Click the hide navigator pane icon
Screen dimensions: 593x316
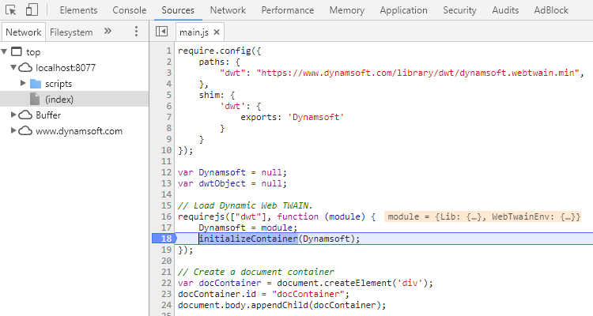point(162,32)
